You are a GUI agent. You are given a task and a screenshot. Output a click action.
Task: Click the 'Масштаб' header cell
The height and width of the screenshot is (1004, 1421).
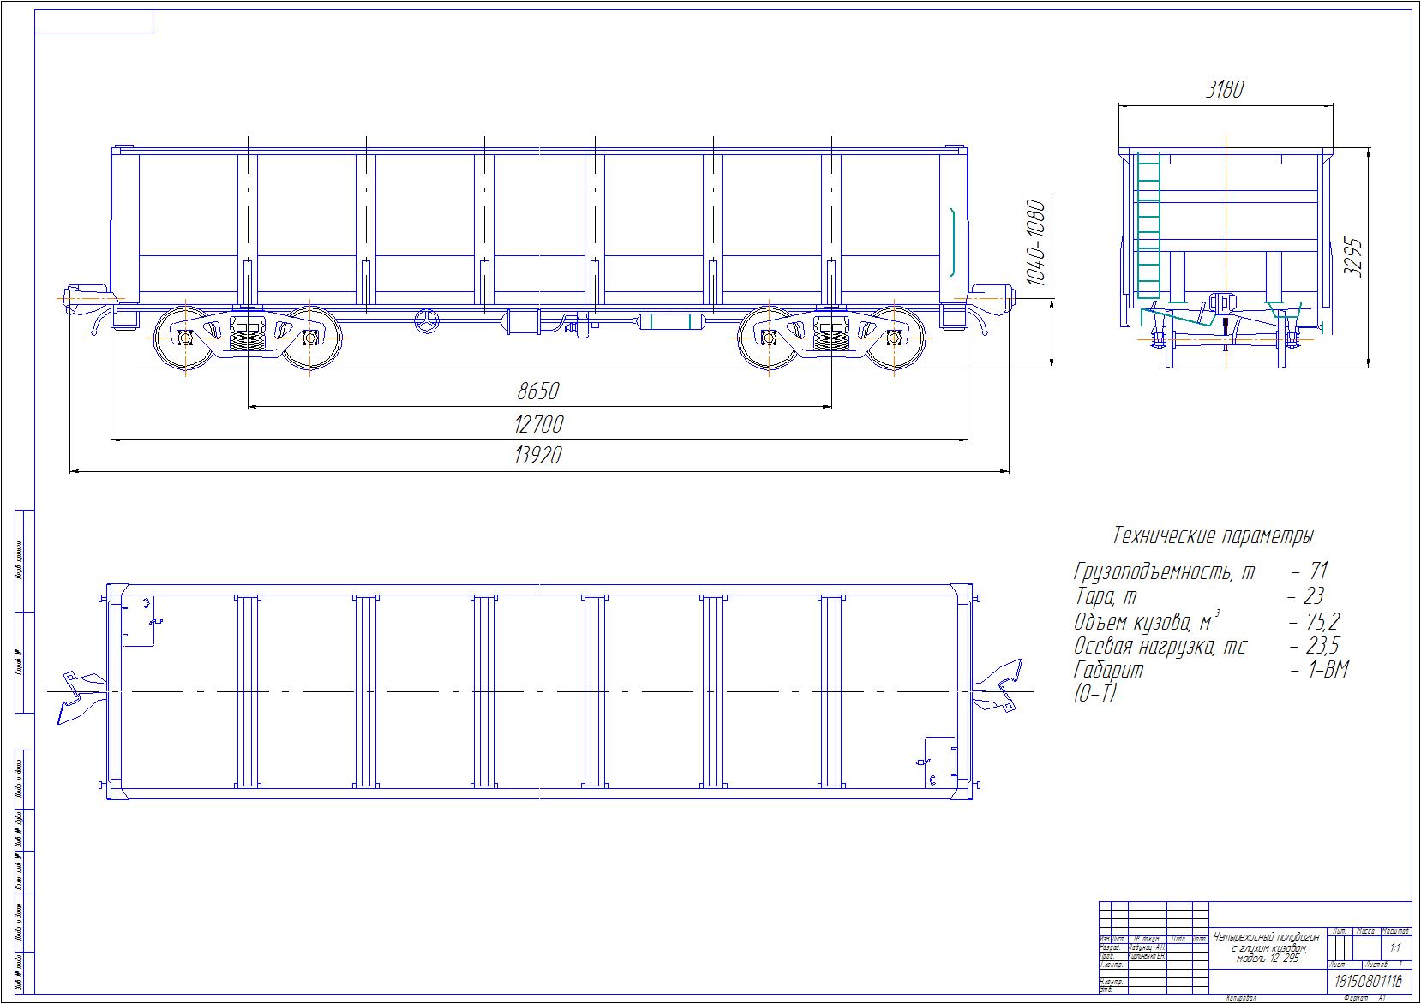pos(1395,930)
